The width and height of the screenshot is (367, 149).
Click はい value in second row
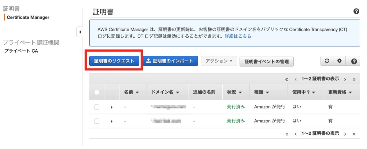[297, 121]
